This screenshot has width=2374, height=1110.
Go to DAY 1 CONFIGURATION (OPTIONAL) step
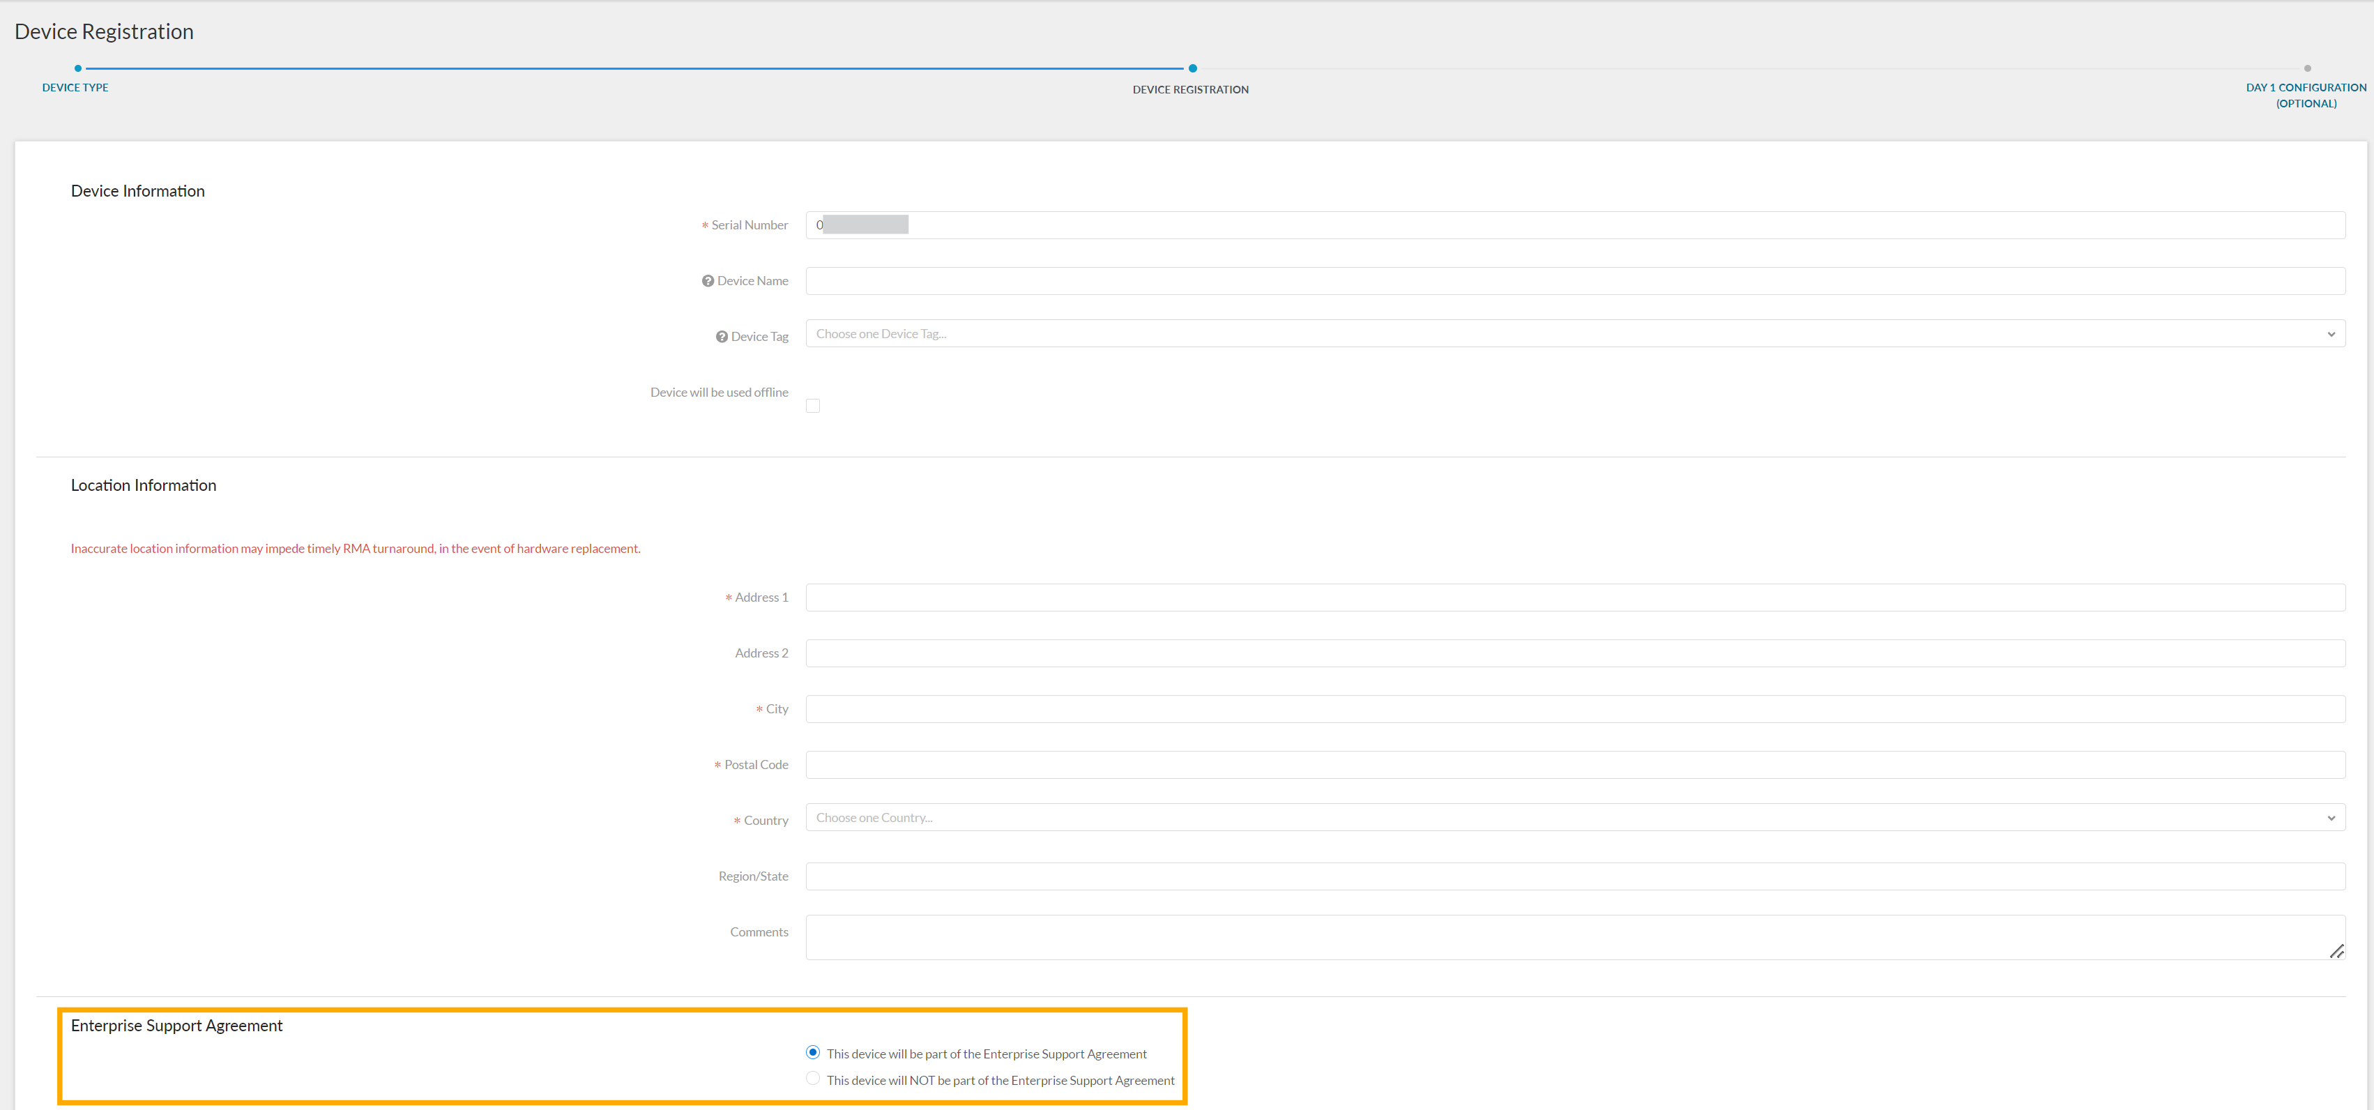(x=2306, y=95)
